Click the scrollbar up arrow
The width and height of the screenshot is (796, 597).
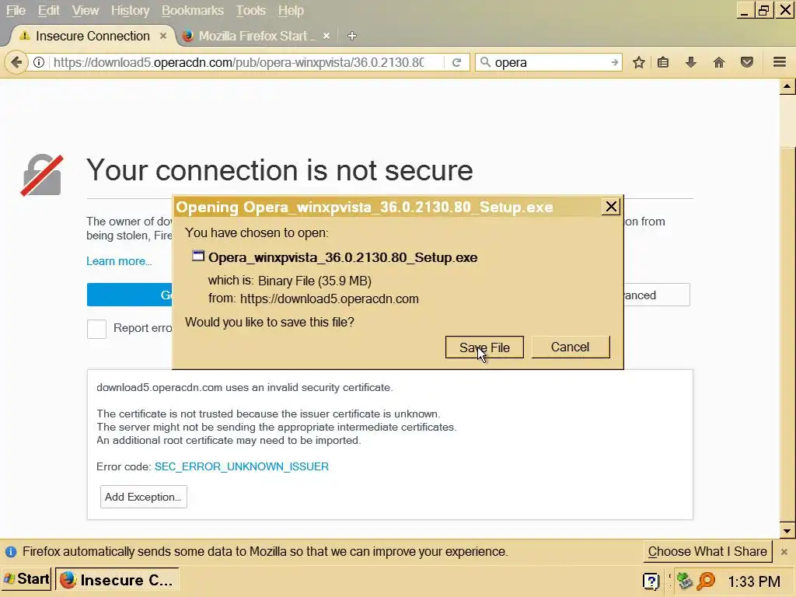tap(787, 87)
